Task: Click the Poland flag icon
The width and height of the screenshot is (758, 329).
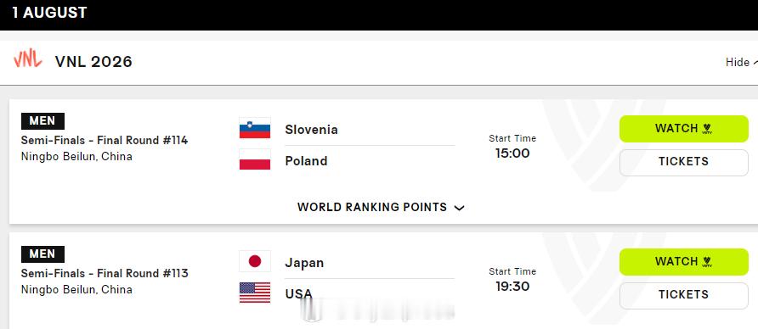Action: (255, 159)
